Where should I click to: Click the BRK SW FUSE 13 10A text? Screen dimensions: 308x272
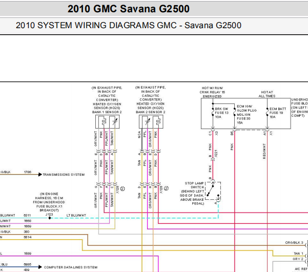pyautogui.click(x=222, y=113)
